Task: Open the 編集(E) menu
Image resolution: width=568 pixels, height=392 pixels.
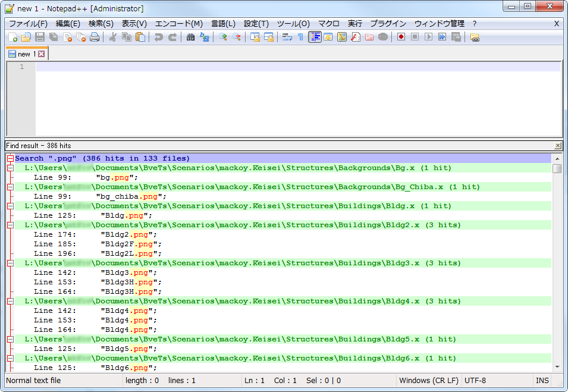Action: click(x=68, y=24)
